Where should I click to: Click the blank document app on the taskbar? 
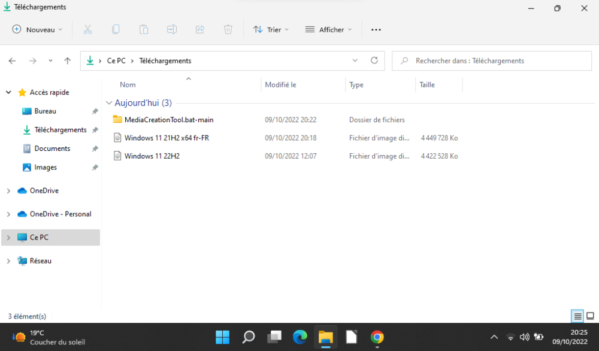tap(352, 337)
